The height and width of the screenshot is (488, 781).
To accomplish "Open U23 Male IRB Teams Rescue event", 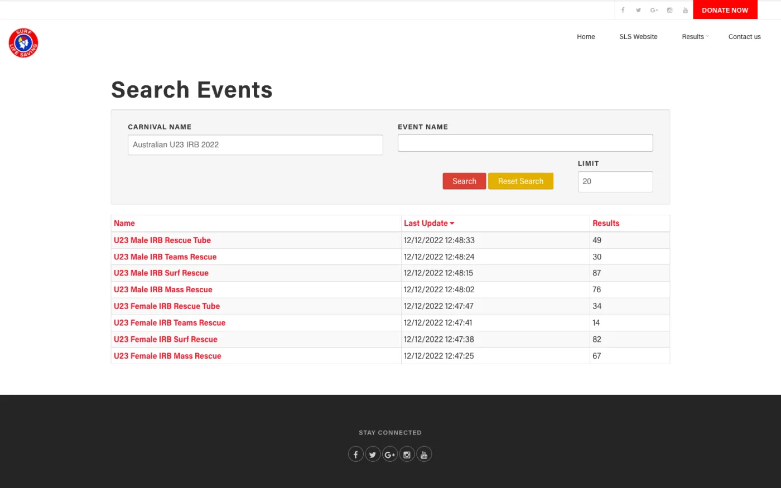I will click(x=165, y=257).
